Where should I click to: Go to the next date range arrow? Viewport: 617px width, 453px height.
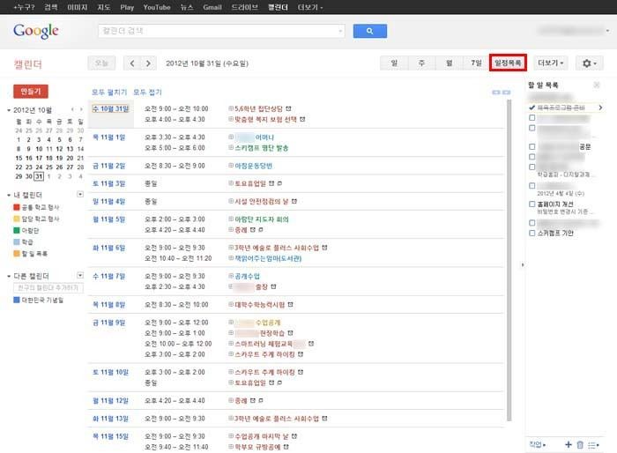[148, 63]
